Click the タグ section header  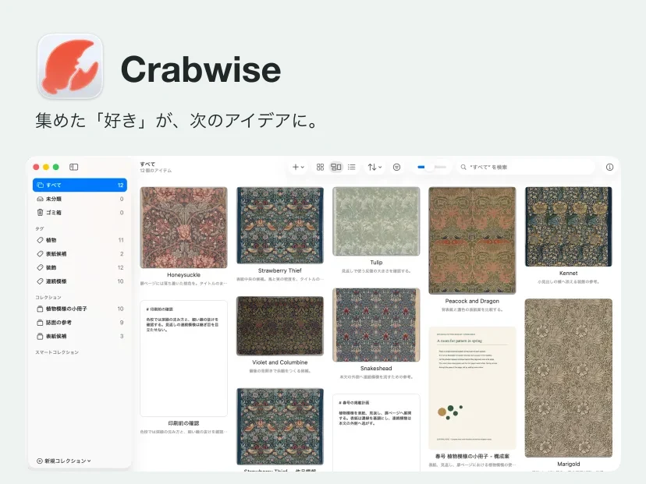40,228
